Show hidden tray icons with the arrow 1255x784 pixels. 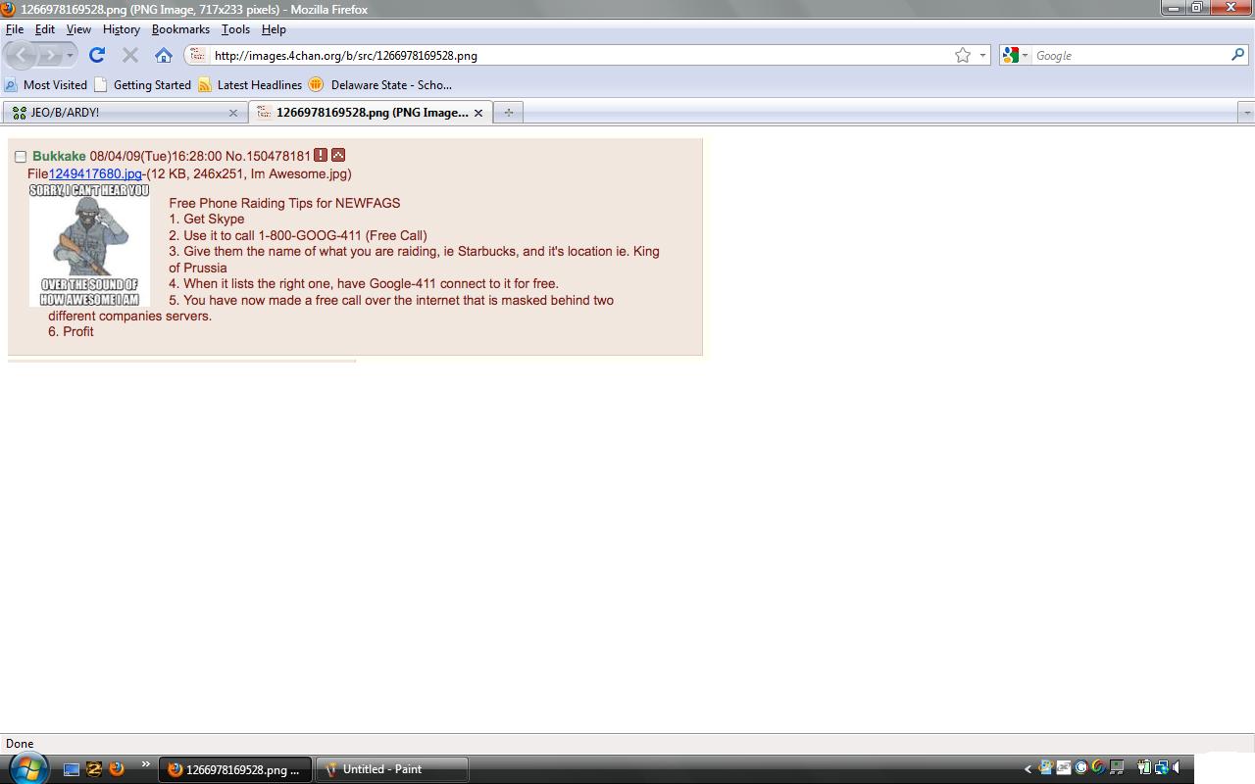point(1028,769)
